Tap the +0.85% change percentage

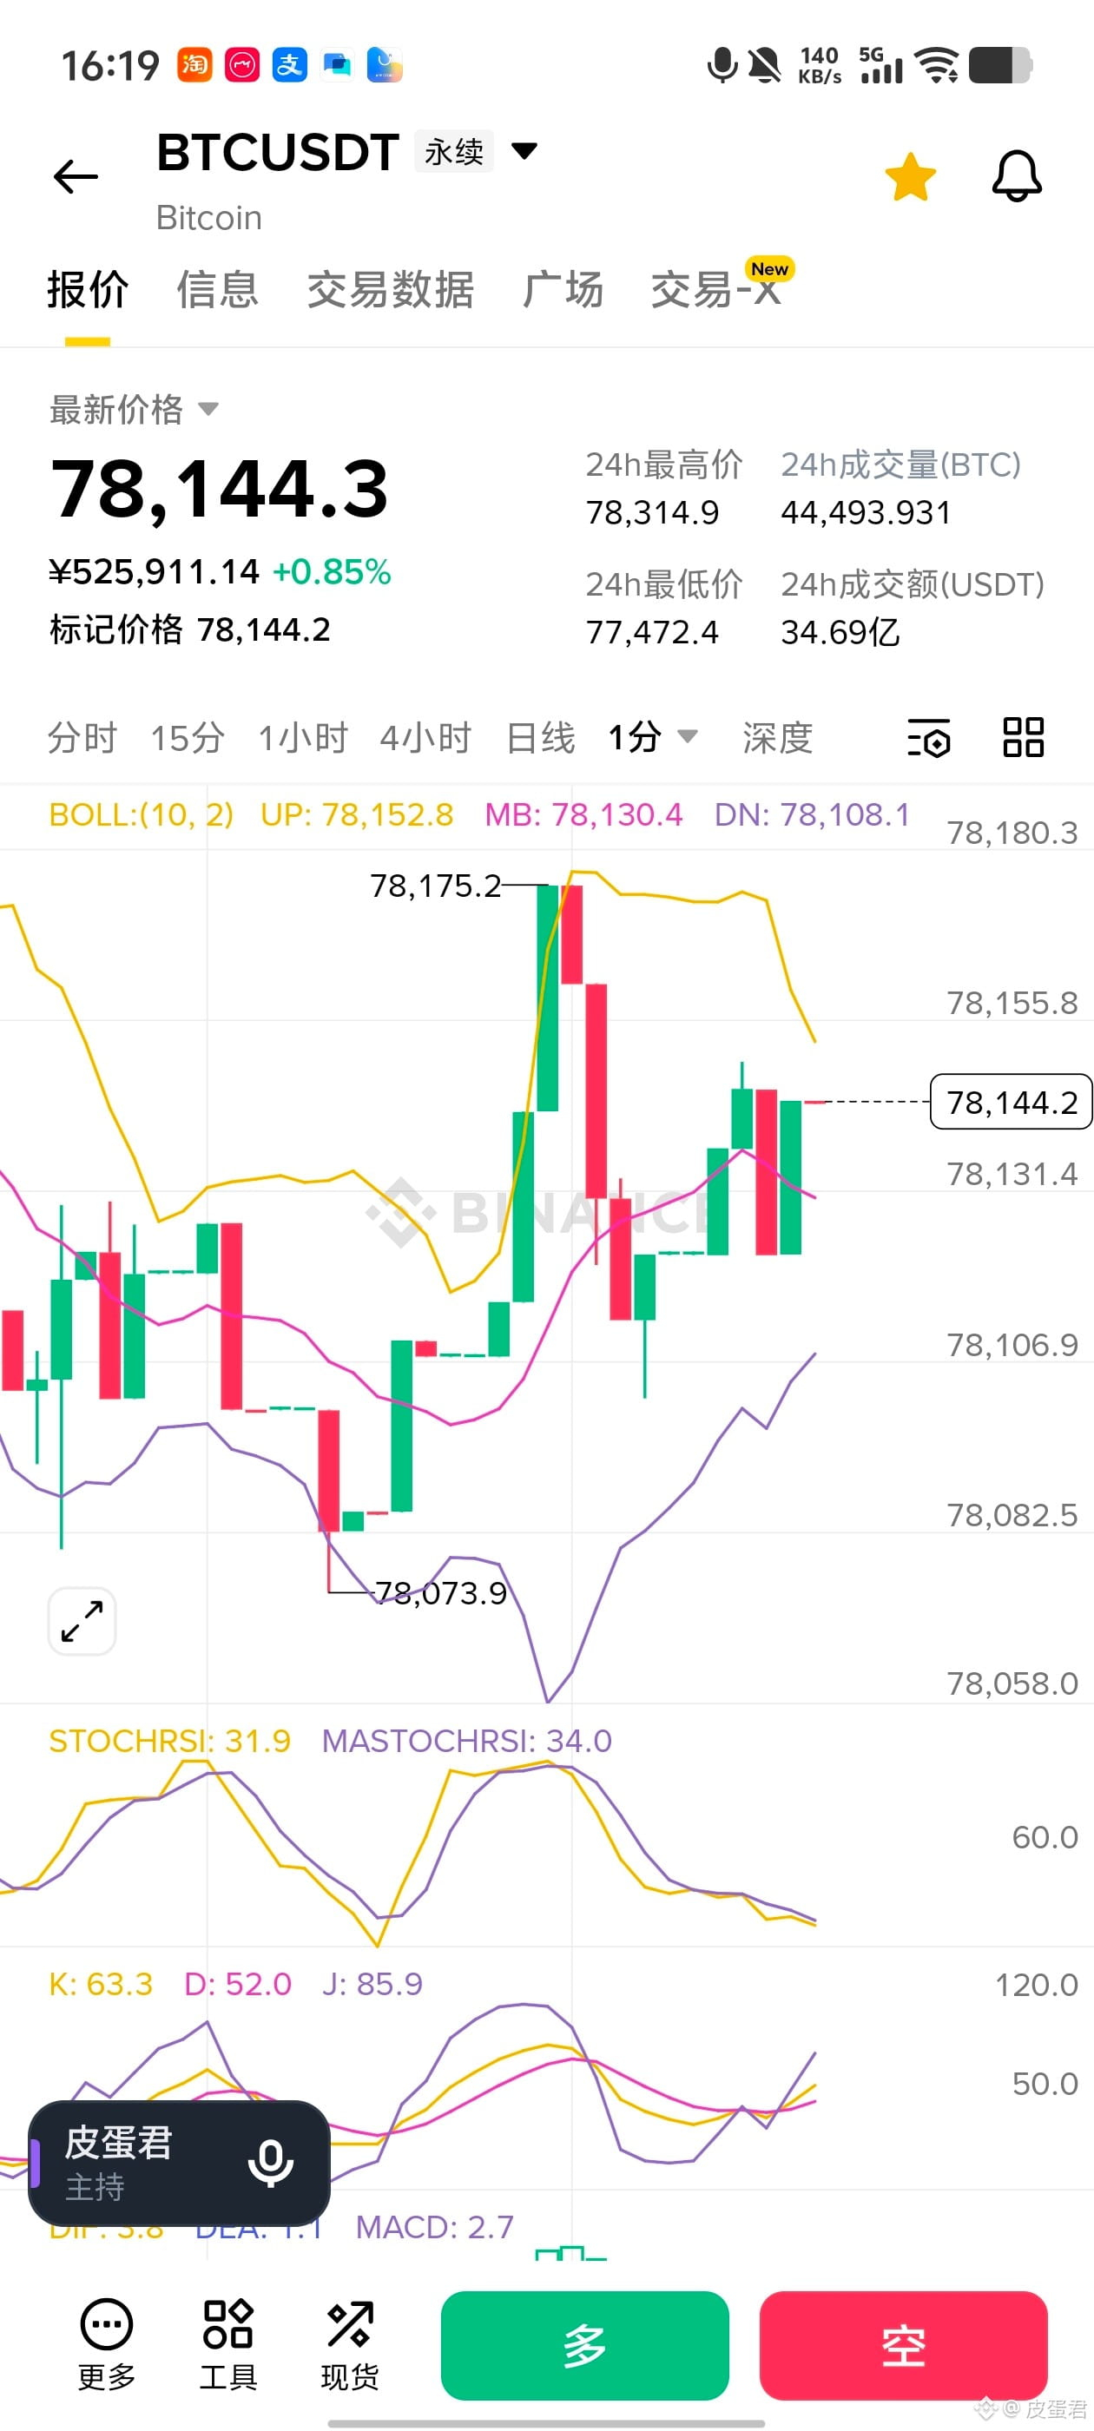332,572
